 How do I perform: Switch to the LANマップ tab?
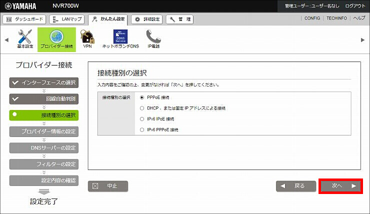pos(67,19)
